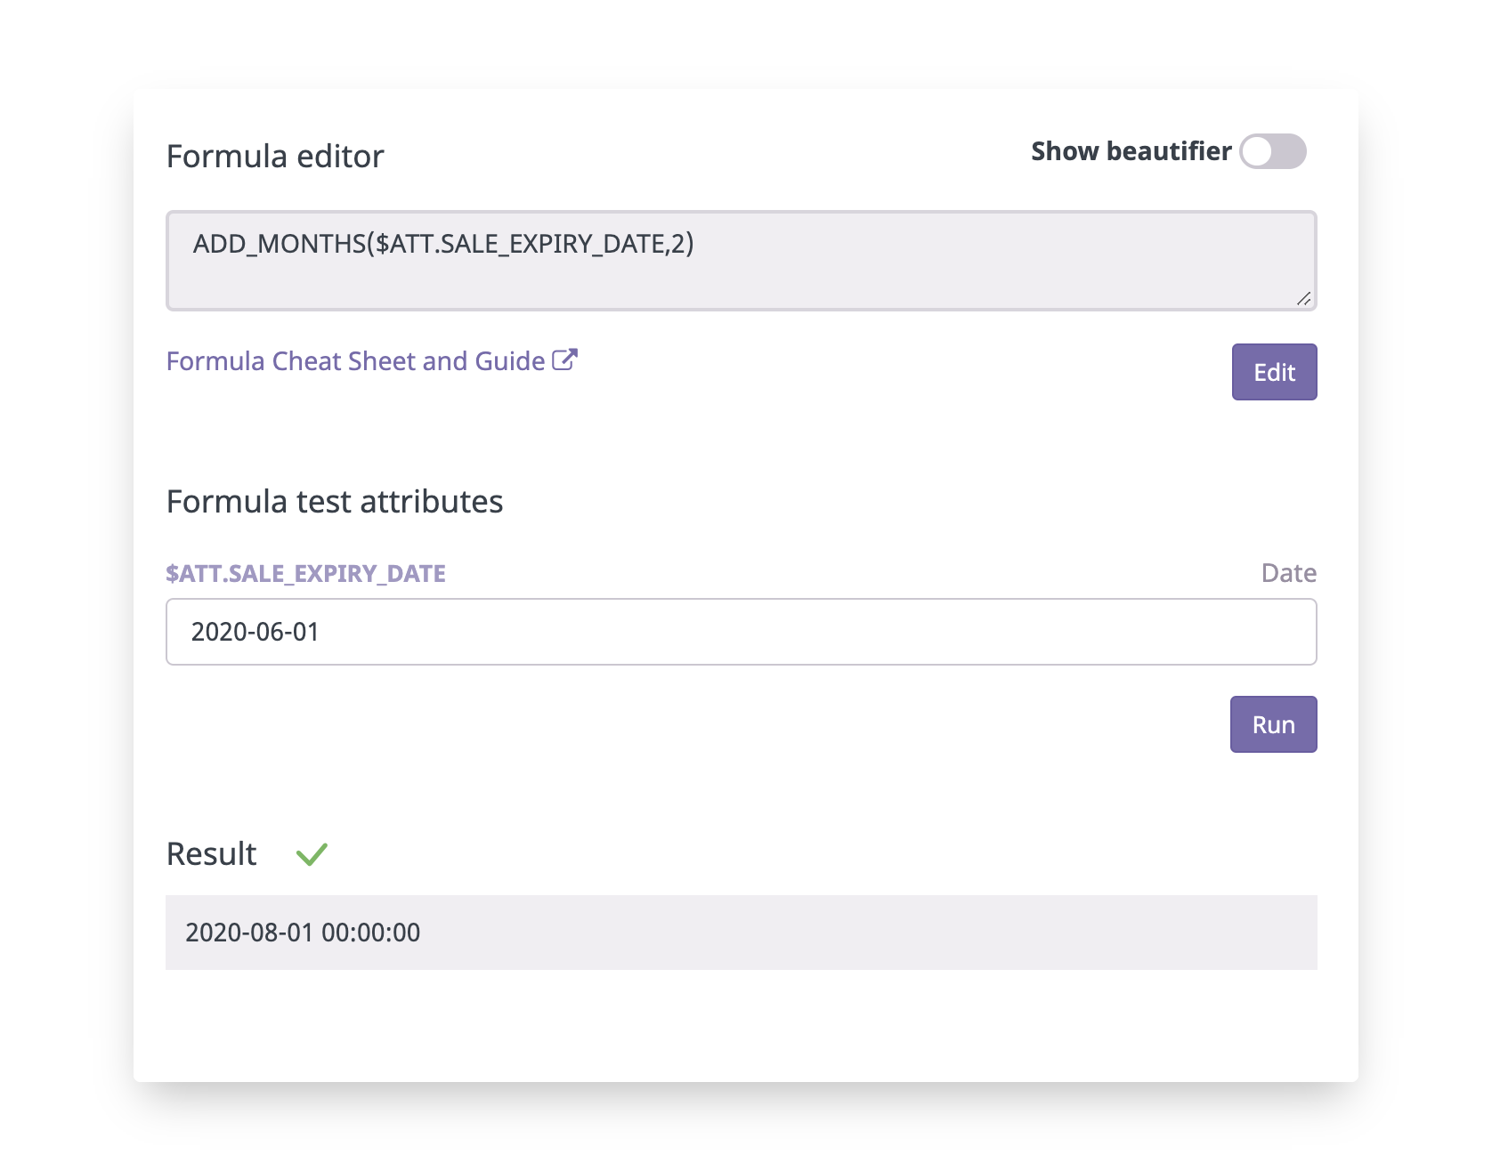The width and height of the screenshot is (1492, 1171).
Task: Click the result value 2020-08-01 00:00:00
Action: tap(303, 933)
